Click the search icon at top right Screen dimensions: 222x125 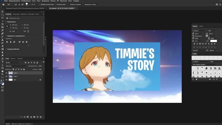(220, 5)
